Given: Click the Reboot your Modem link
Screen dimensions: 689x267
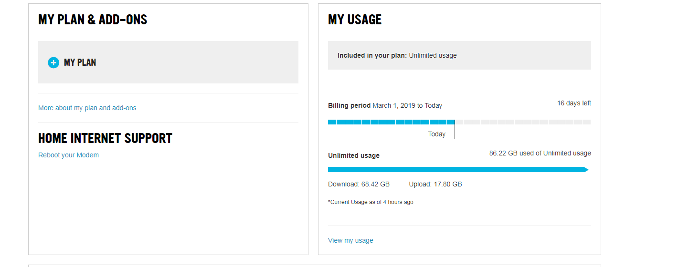Looking at the screenshot, I should [x=68, y=155].
